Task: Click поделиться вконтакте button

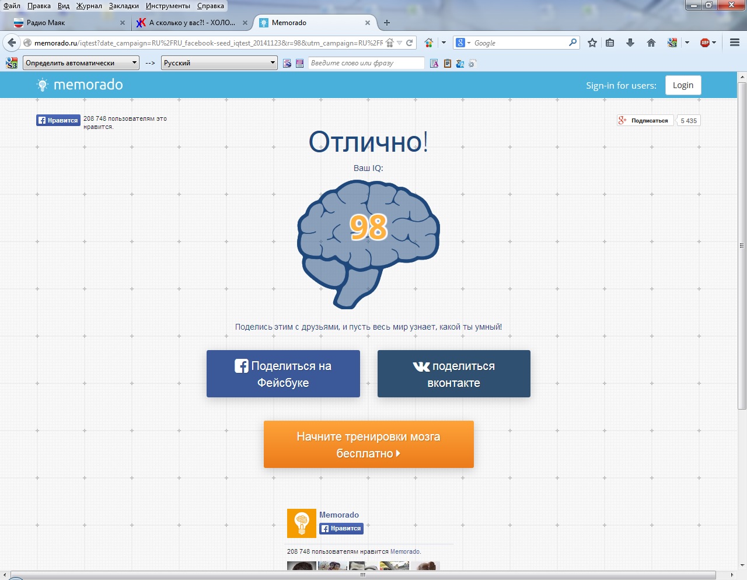Action: pyautogui.click(x=454, y=374)
